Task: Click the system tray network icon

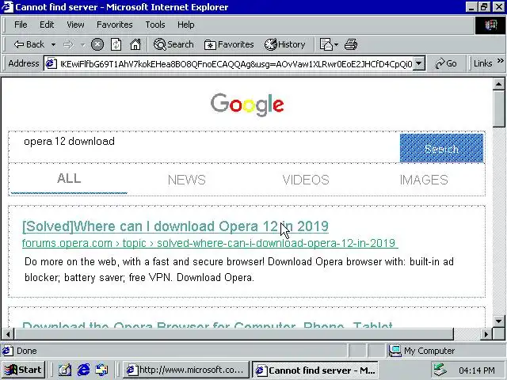Action: click(x=440, y=370)
